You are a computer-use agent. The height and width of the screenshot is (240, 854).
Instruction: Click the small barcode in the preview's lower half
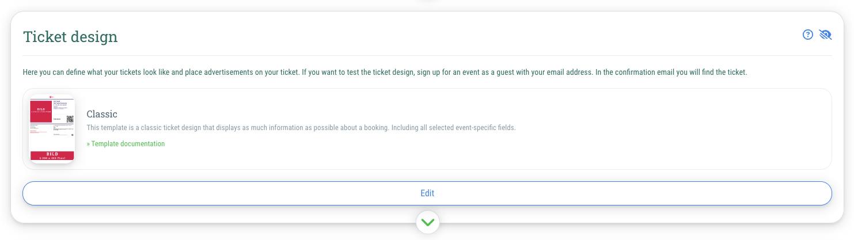72,135
